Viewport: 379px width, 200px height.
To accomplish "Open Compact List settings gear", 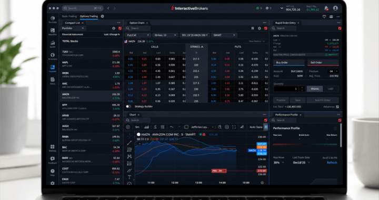I will pos(114,28).
